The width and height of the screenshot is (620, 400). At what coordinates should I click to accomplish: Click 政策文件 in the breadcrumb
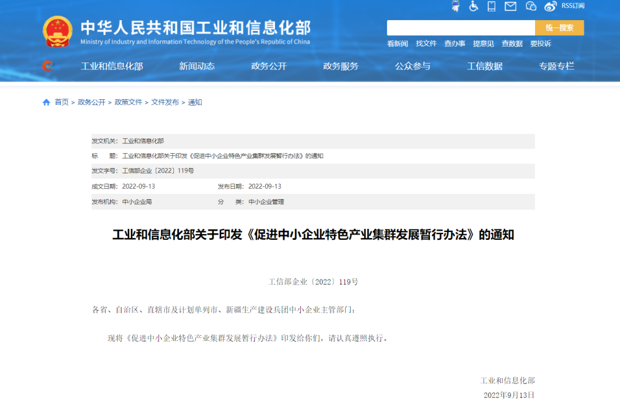coord(128,102)
